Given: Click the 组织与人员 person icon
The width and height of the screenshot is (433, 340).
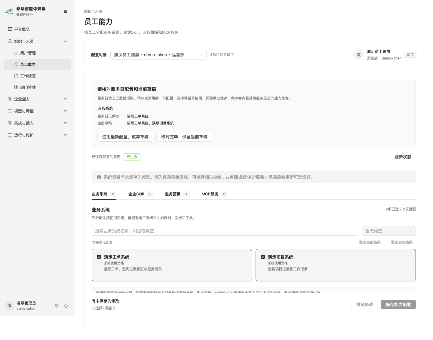Looking at the screenshot, I should (x=10, y=41).
